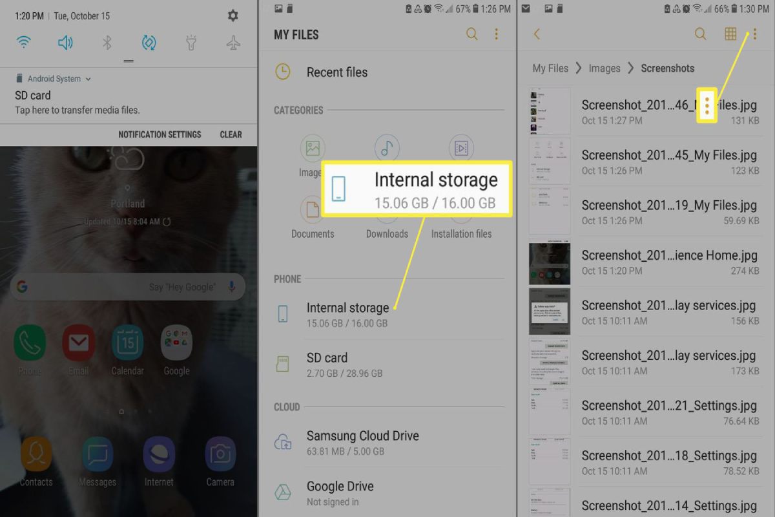Go back from the Screenshots folder
775x517 pixels.
(x=537, y=34)
